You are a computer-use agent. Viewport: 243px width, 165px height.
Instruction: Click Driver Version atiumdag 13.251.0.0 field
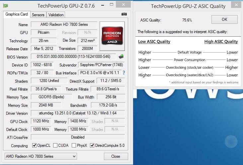(x=78, y=113)
